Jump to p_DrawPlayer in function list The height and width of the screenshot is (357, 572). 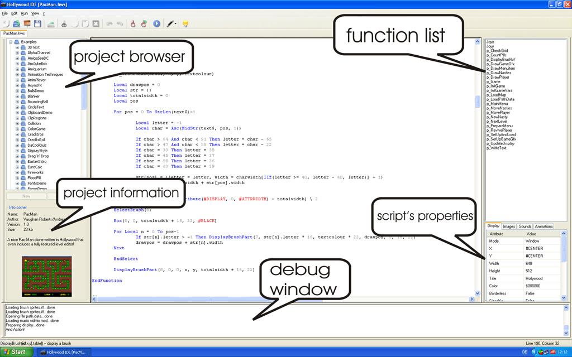498,77
